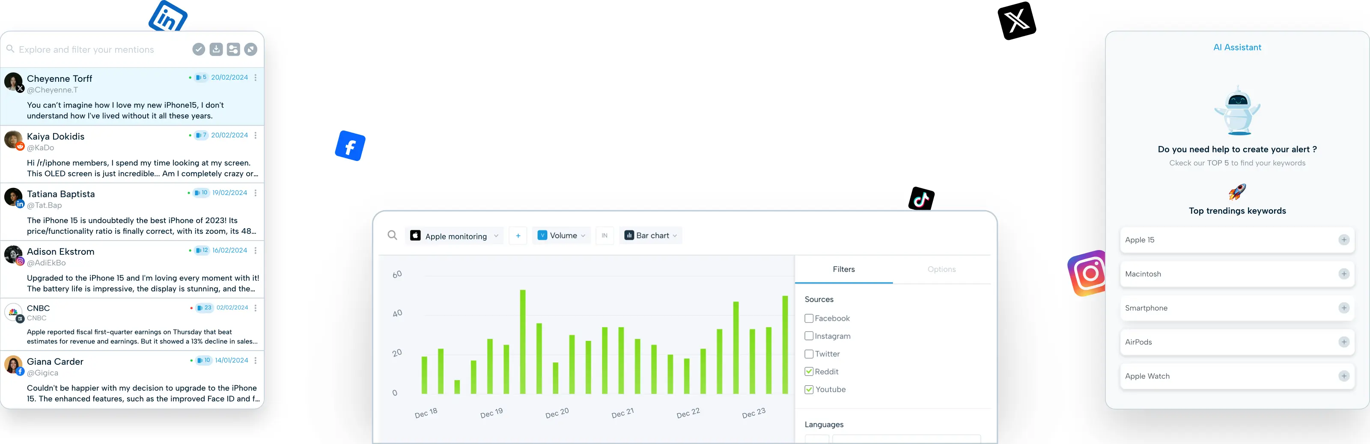Image resolution: width=1370 pixels, height=444 pixels.
Task: Click the date 19/02/2024 on Tatiana's mention
Action: (230, 193)
